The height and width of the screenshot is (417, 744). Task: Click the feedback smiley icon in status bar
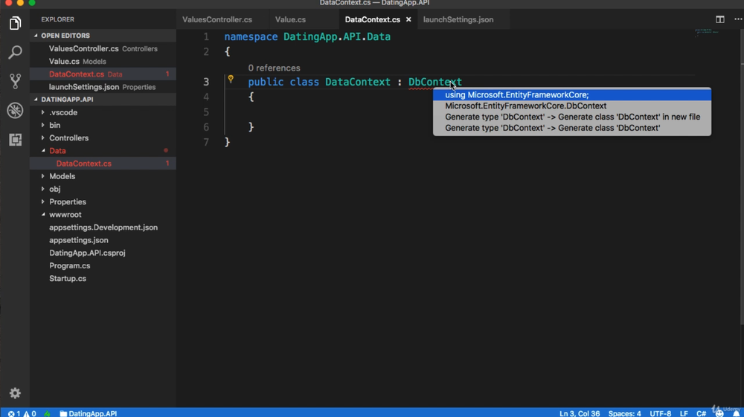(719, 413)
